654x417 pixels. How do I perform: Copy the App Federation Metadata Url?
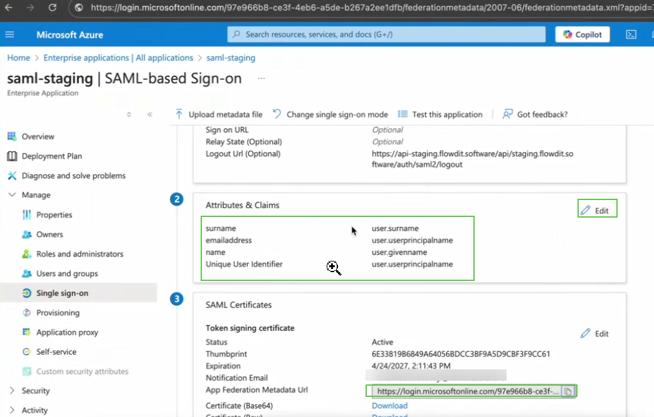[x=567, y=391]
